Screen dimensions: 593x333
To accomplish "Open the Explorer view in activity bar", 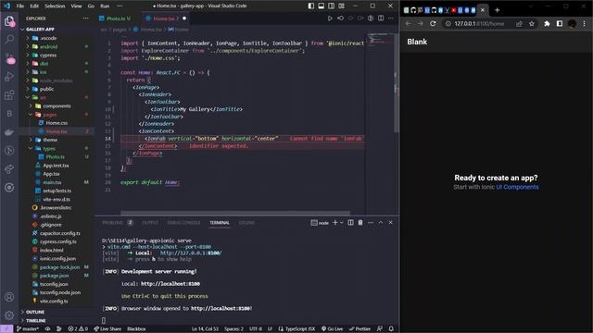I will (x=9, y=21).
